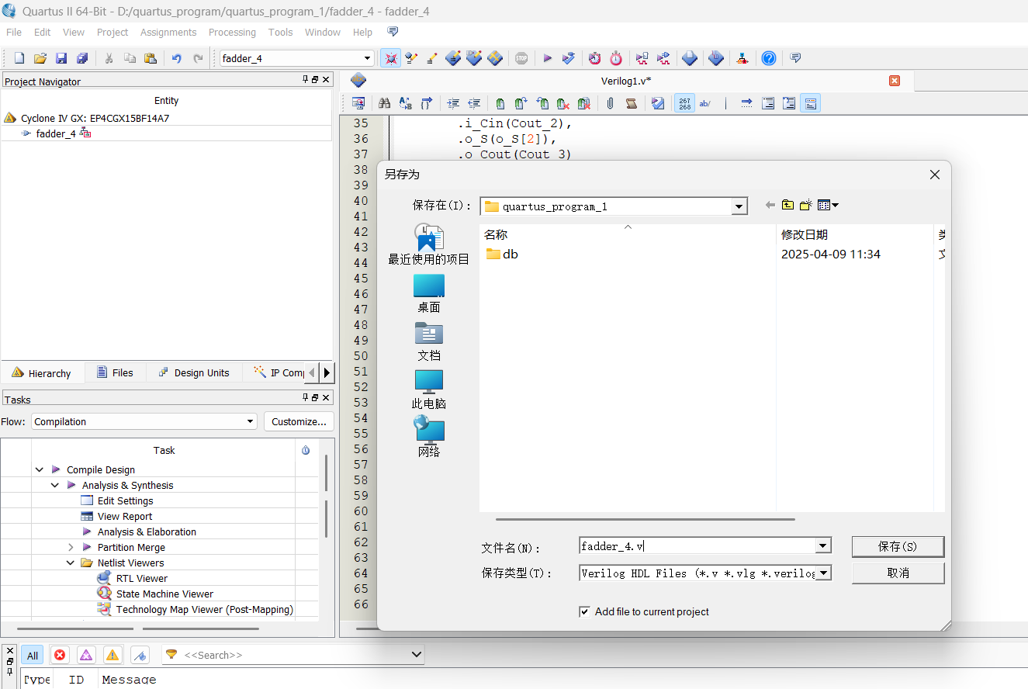Viewport: 1028px width, 689px height.
Task: Toggle warning messages triangle filter
Action: click(112, 655)
